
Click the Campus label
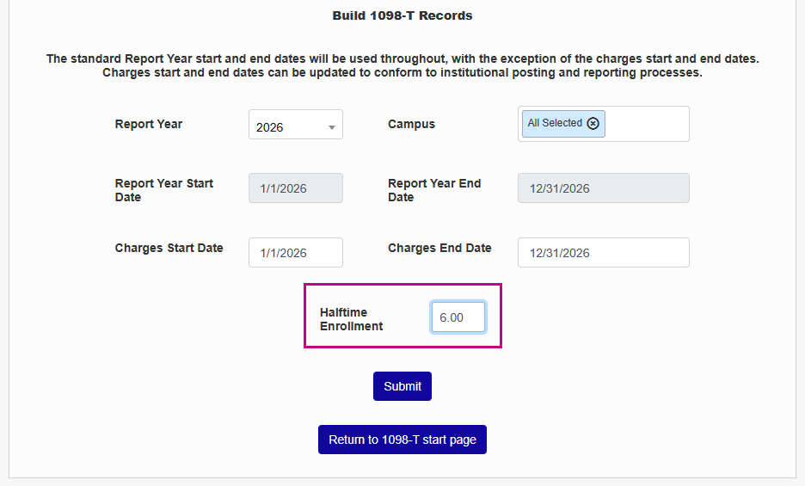[411, 124]
